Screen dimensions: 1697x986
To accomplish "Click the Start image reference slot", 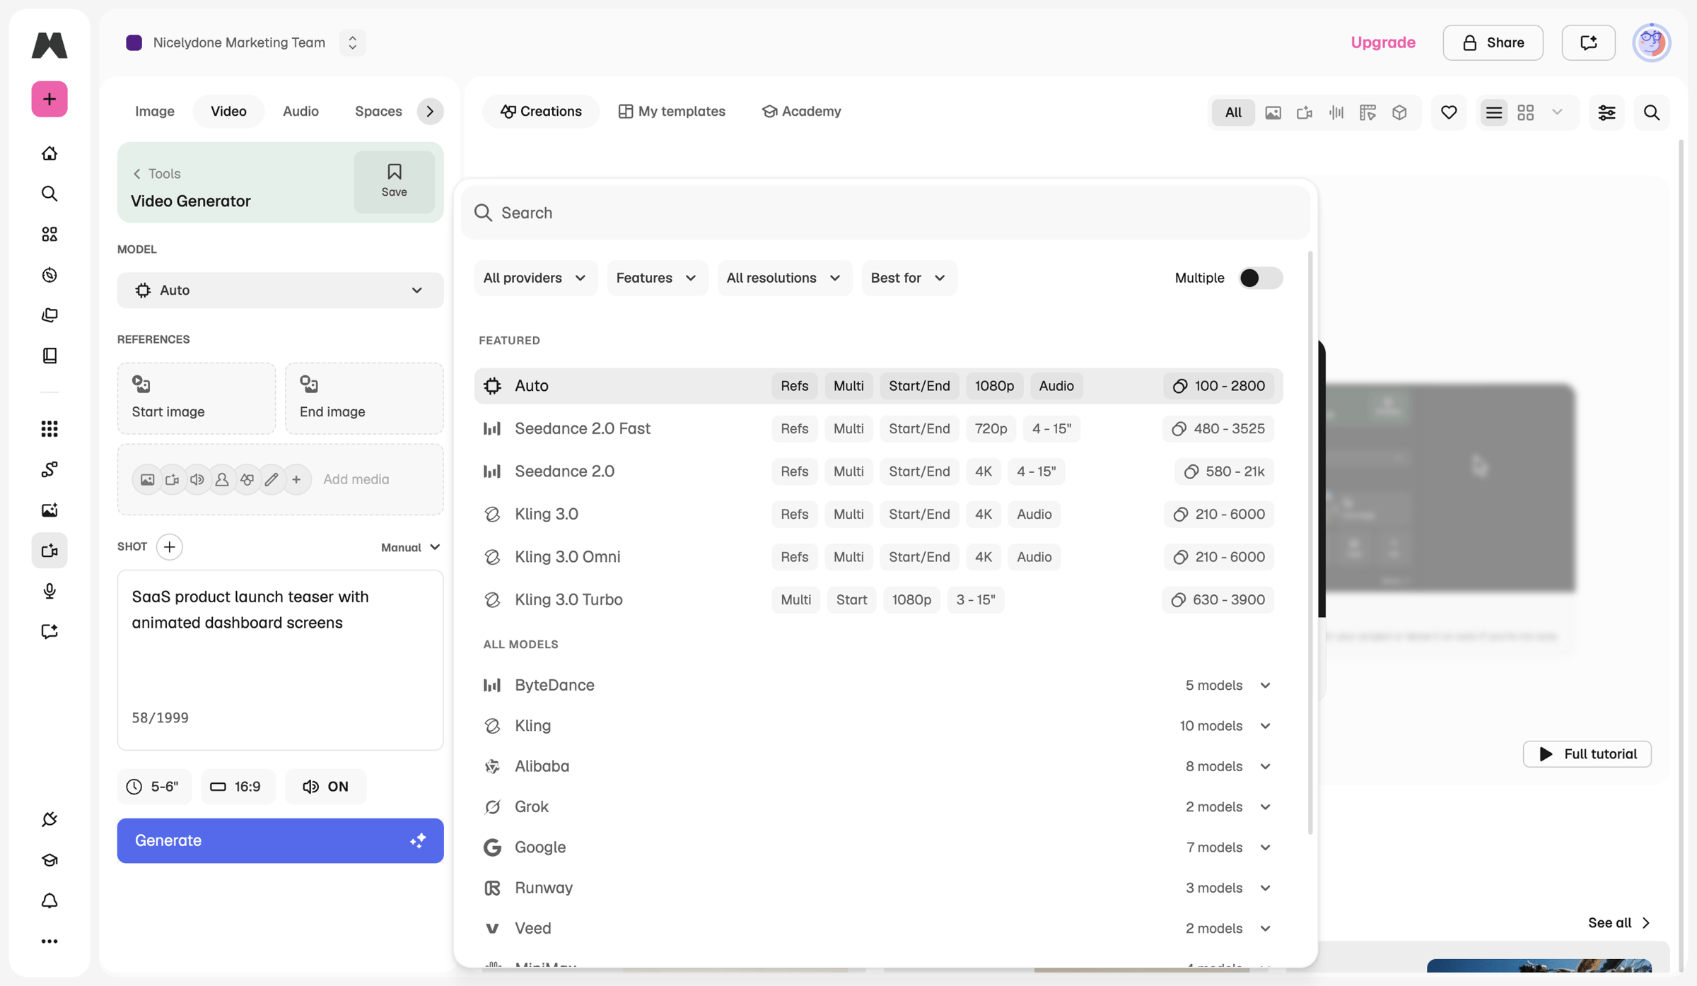I will 197,399.
